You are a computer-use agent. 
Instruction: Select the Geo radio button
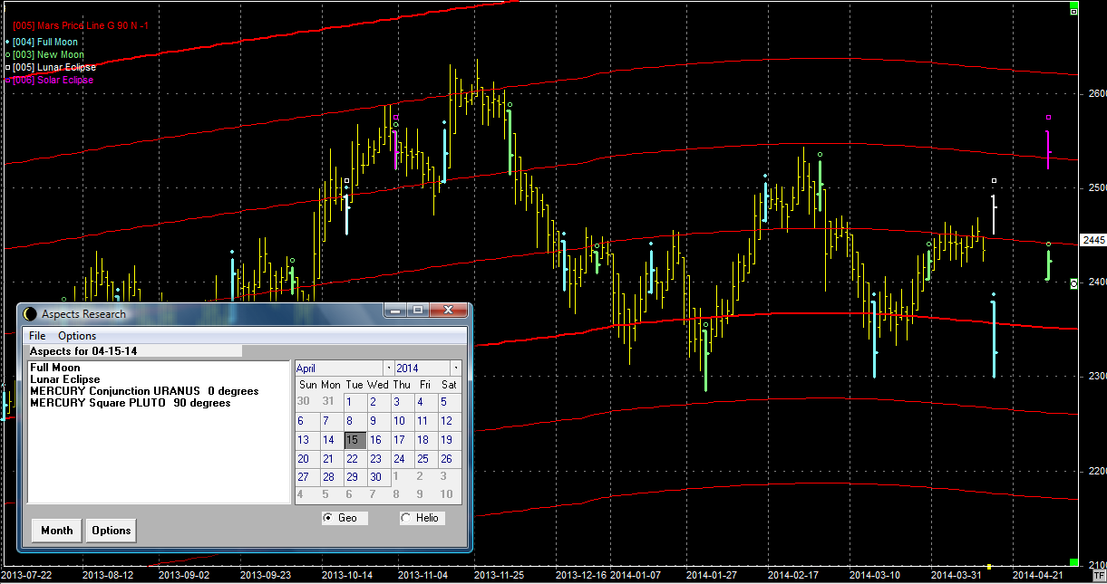click(x=328, y=518)
